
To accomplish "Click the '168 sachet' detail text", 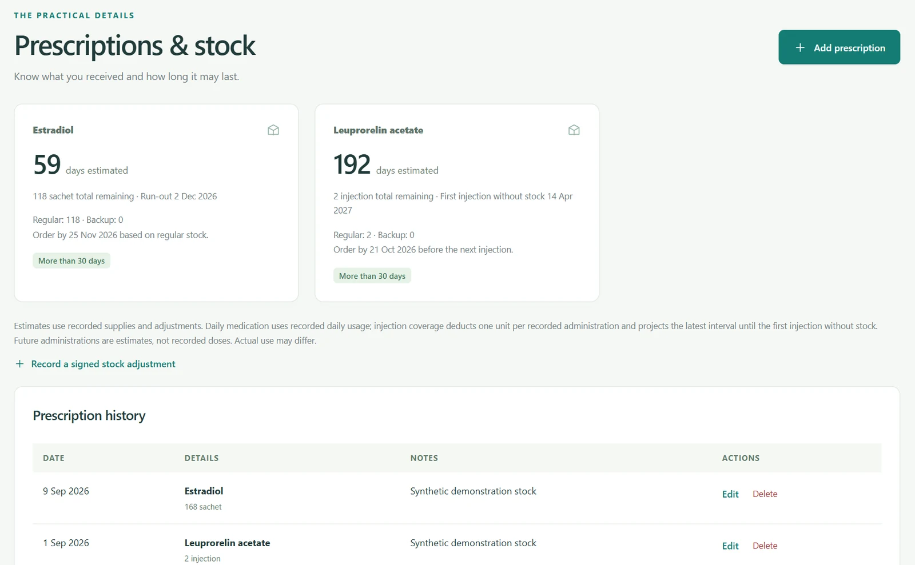I will coord(203,507).
